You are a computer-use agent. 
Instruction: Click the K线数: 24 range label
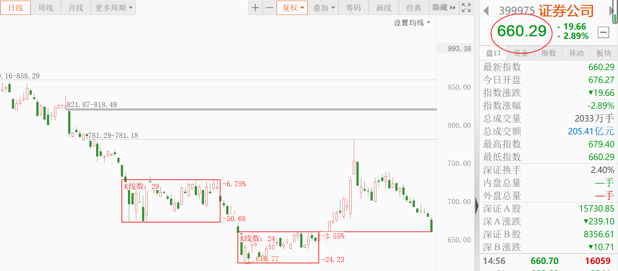[258, 238]
